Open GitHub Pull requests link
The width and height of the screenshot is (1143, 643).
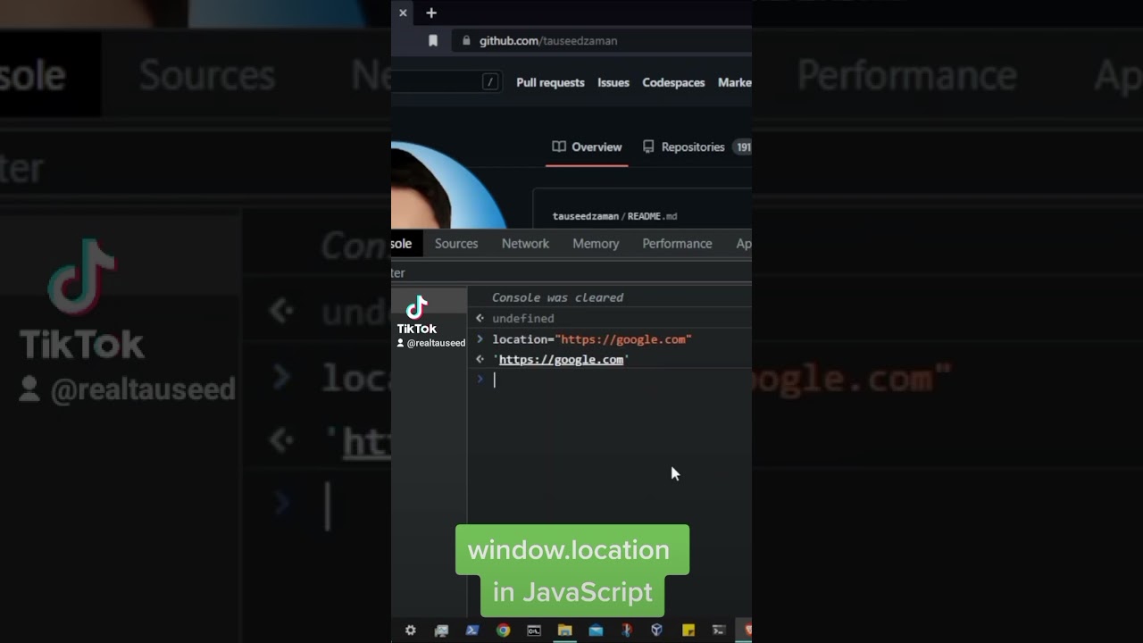tap(550, 82)
